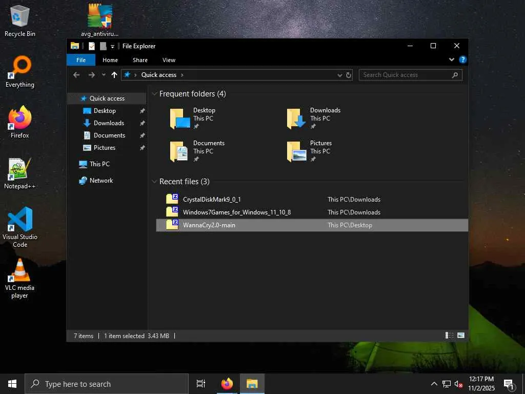Open the File menu
The width and height of the screenshot is (525, 394).
(81, 60)
